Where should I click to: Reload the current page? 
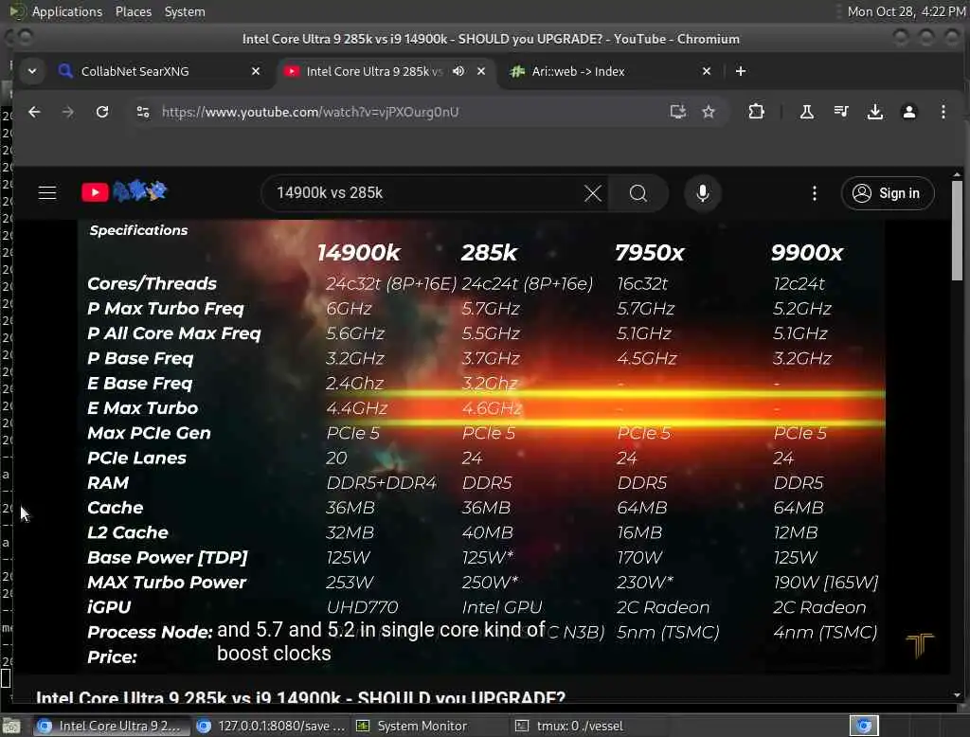click(102, 112)
